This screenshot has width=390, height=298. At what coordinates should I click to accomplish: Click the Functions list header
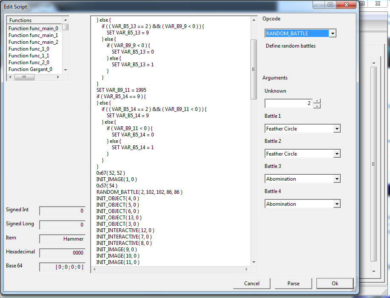coord(34,20)
